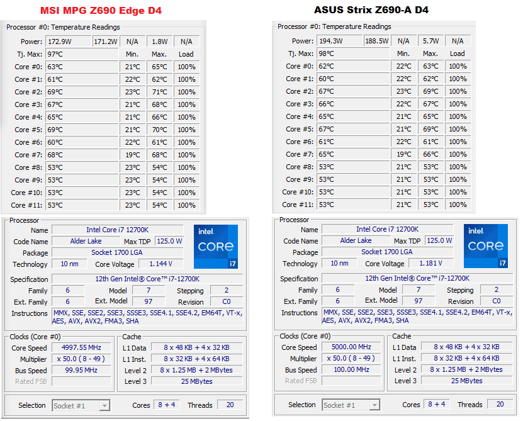The width and height of the screenshot is (523, 421).
Task: Click Level 3 25 MBytes in MSI panel
Action: tap(197, 381)
